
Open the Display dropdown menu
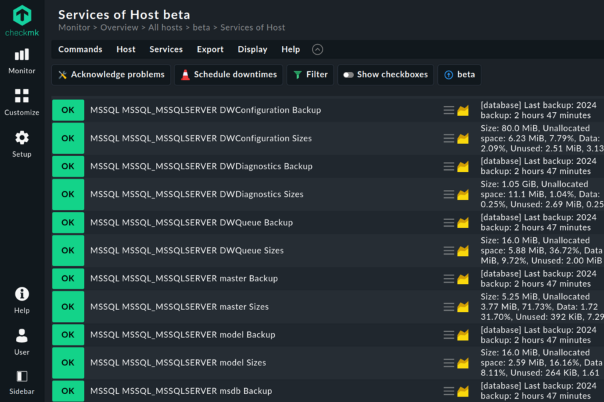[x=252, y=49]
